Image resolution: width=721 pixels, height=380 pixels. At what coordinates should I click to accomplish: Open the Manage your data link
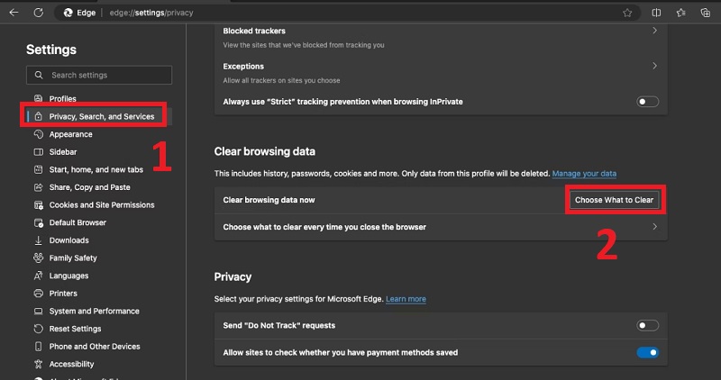pyautogui.click(x=584, y=173)
